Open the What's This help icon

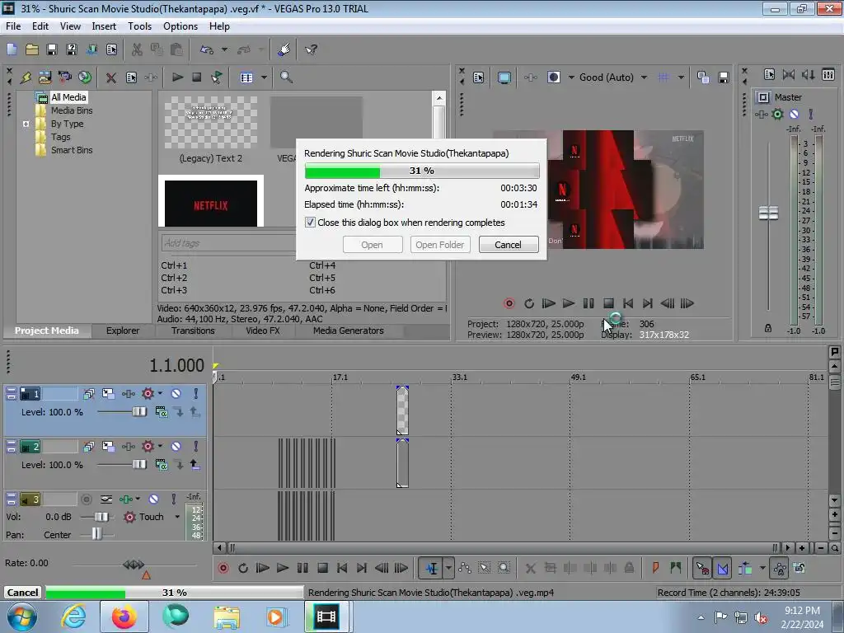pos(311,49)
